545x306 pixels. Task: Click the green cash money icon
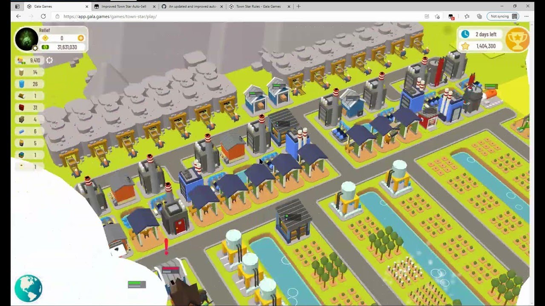click(45, 47)
